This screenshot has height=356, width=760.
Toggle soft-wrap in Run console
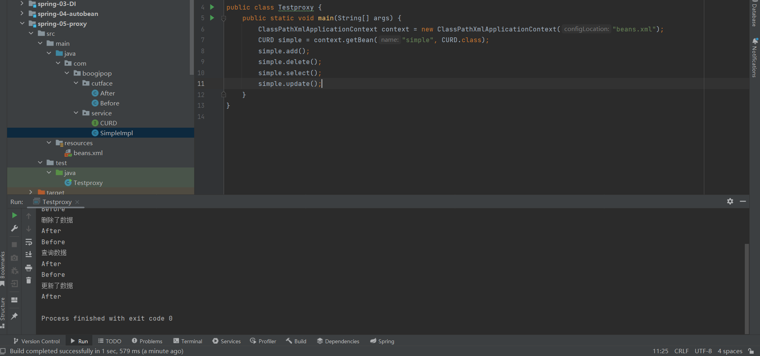[x=29, y=242]
